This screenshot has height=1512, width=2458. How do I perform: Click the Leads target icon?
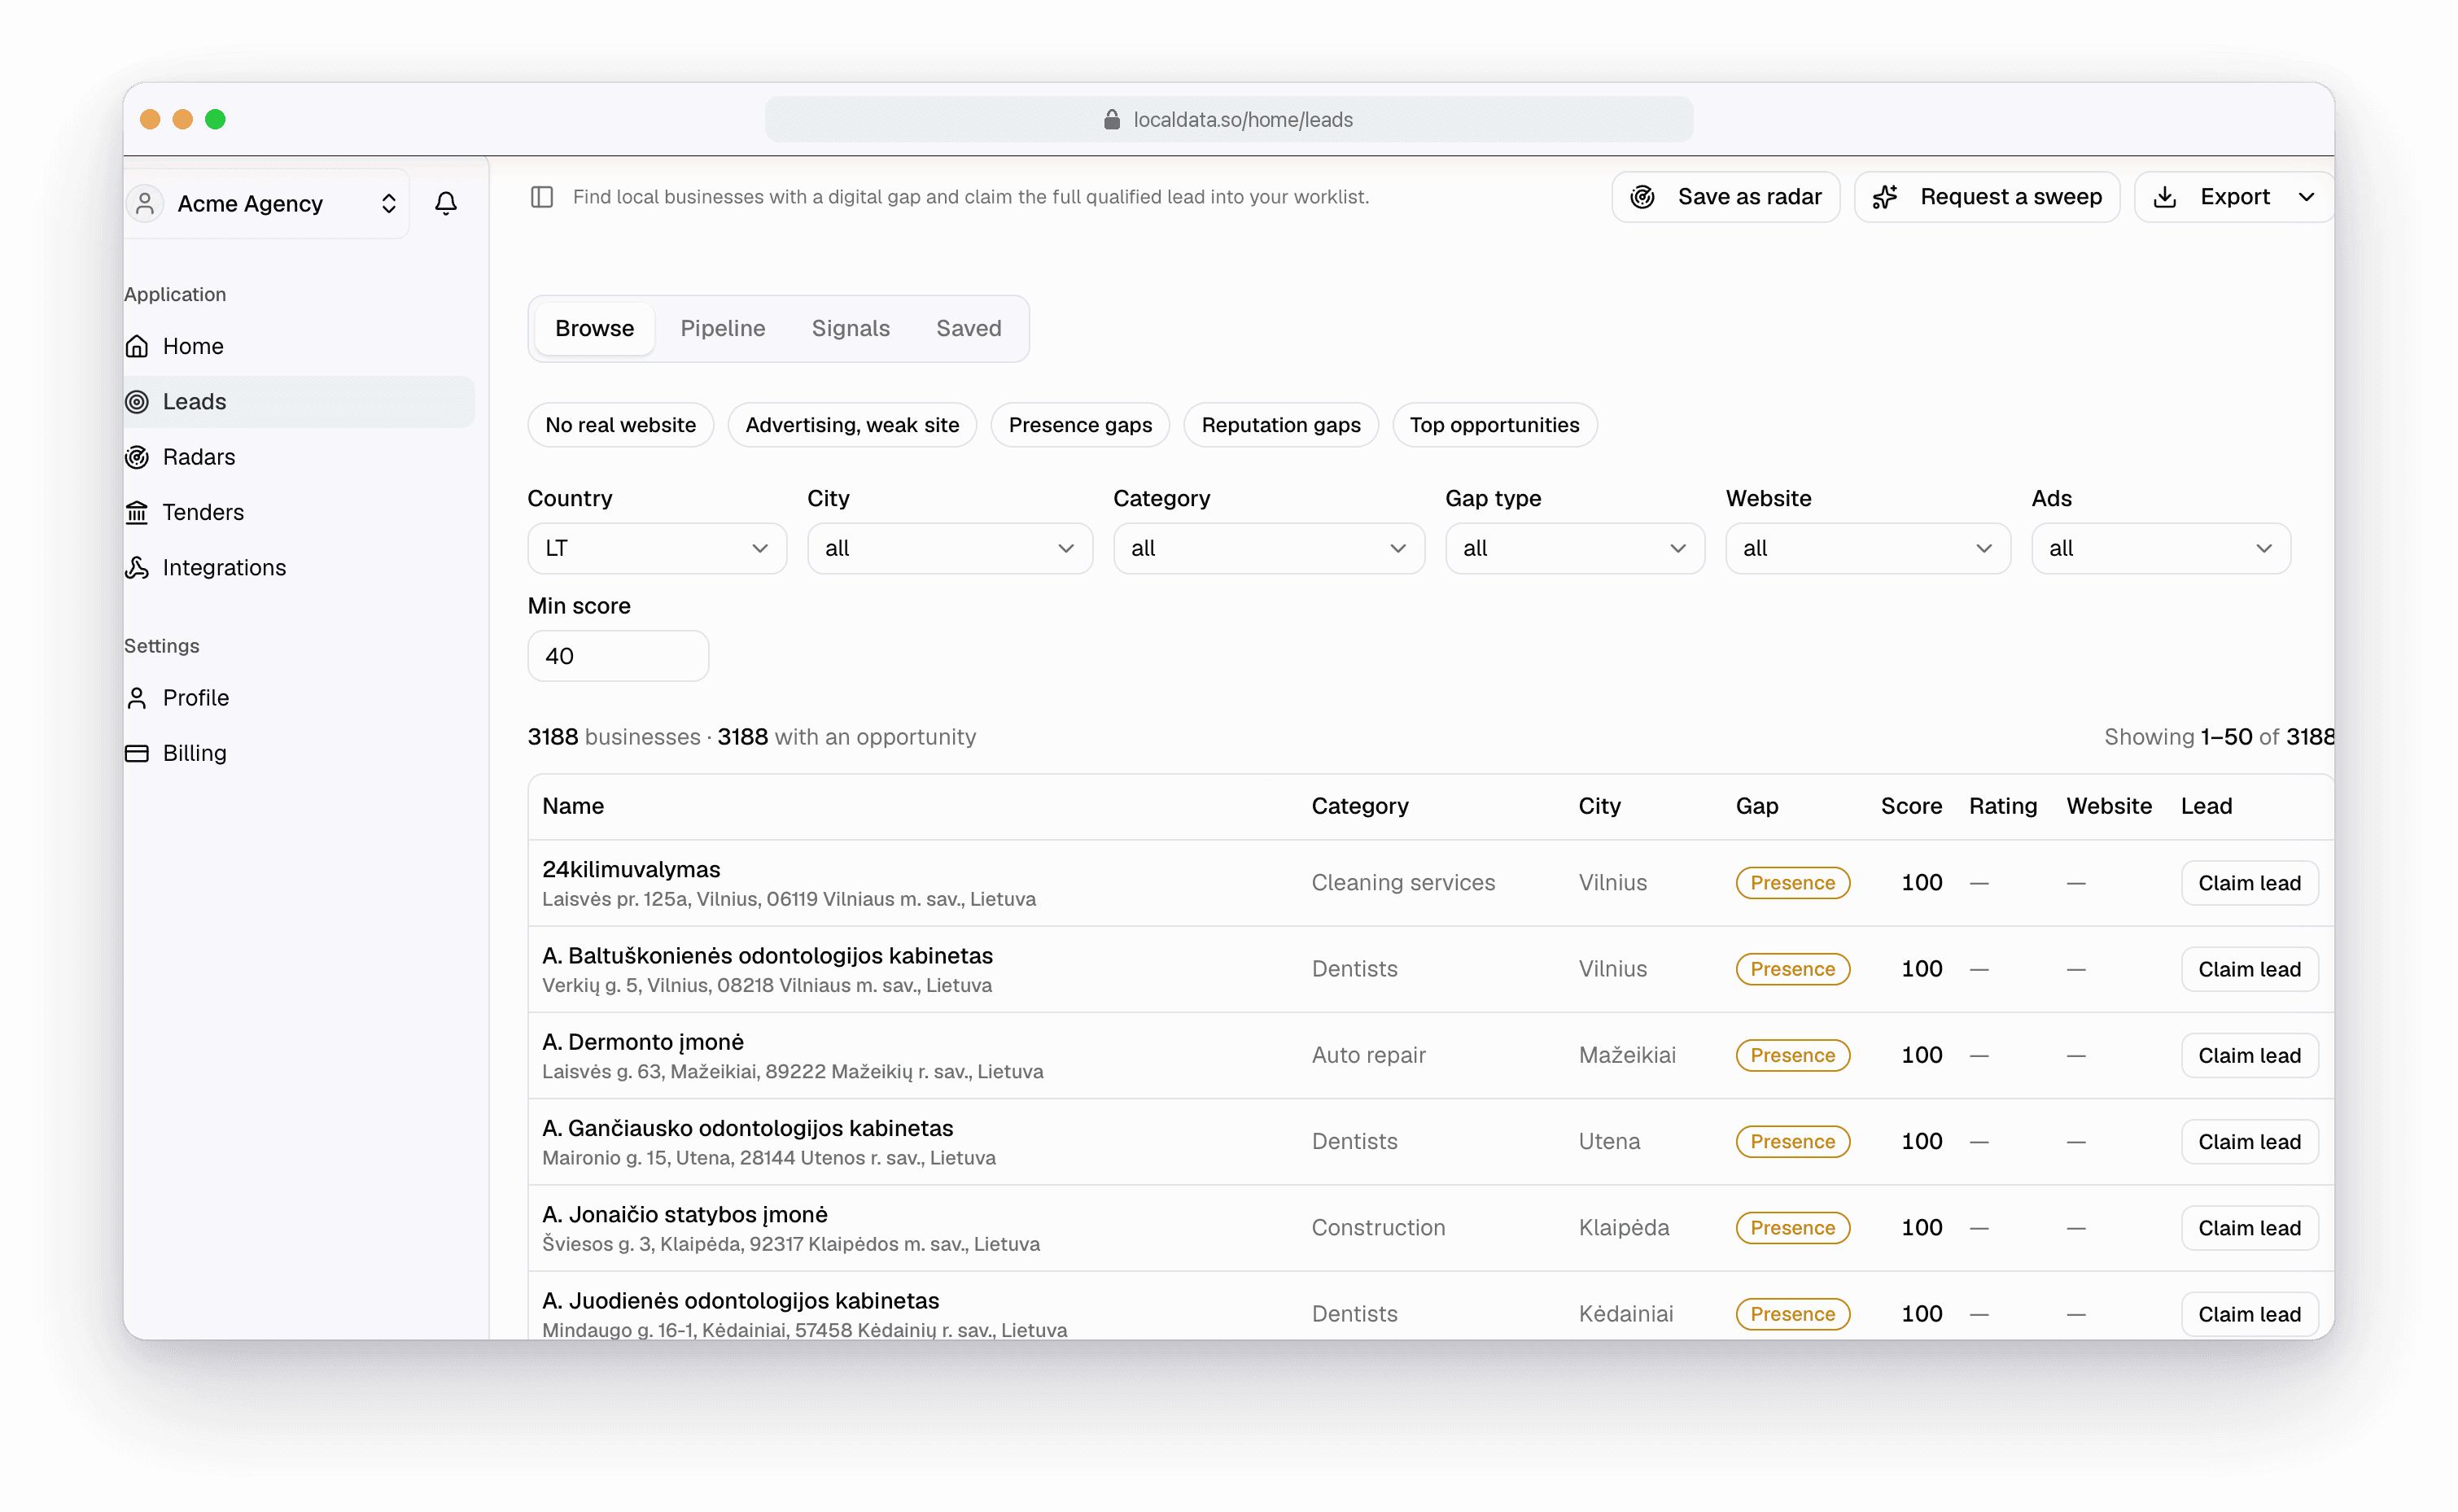pos(137,401)
